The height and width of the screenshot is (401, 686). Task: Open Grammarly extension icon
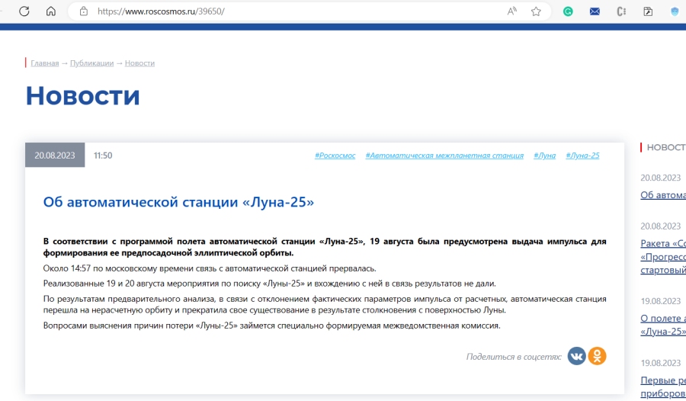tap(568, 12)
